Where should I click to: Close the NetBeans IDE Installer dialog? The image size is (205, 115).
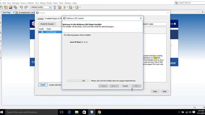141,18
